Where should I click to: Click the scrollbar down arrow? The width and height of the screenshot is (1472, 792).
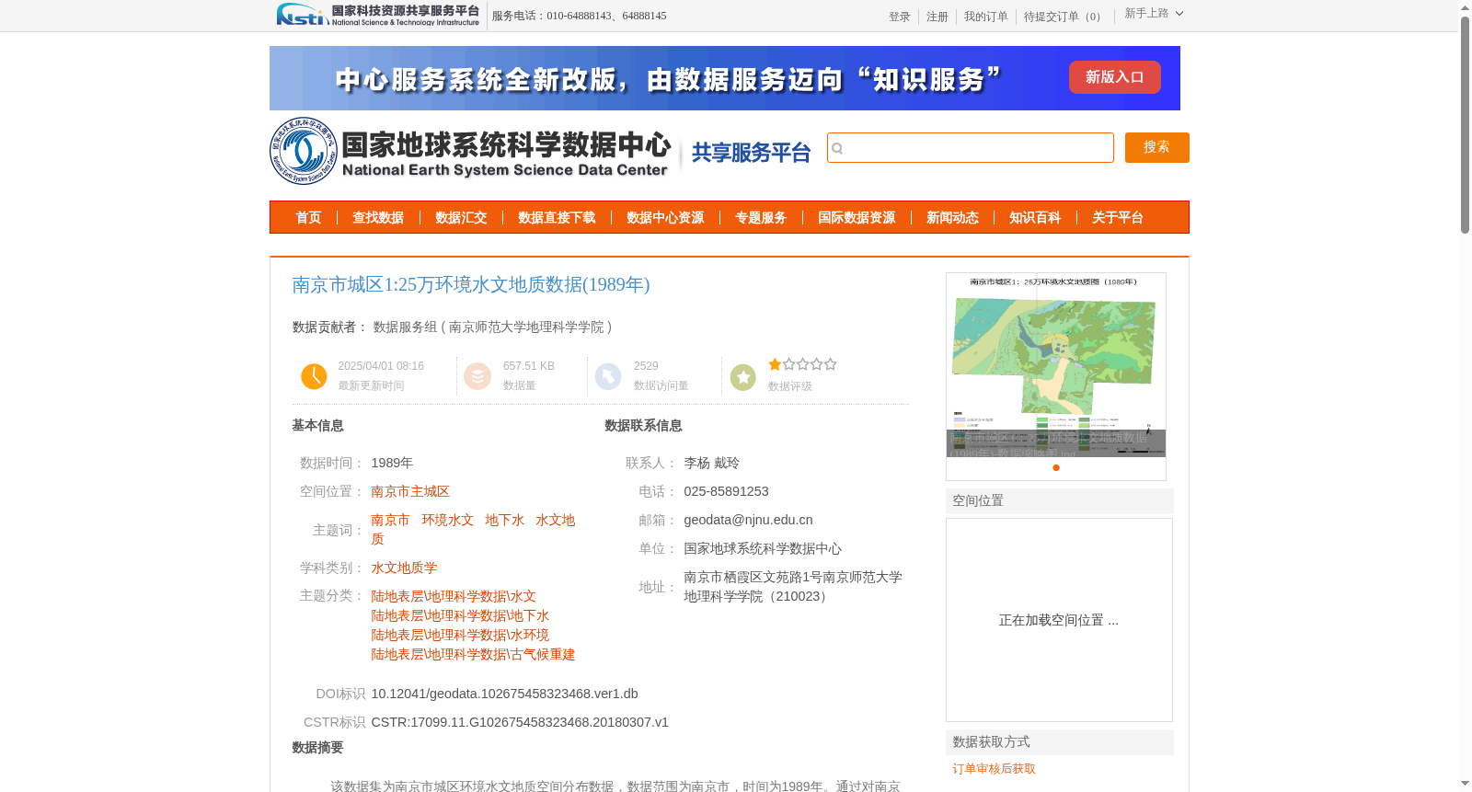(x=1465, y=784)
